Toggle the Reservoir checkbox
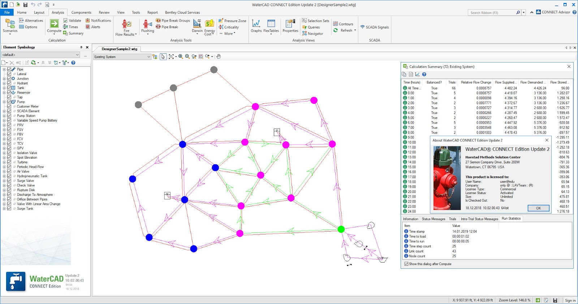578x304 pixels. 9,93
